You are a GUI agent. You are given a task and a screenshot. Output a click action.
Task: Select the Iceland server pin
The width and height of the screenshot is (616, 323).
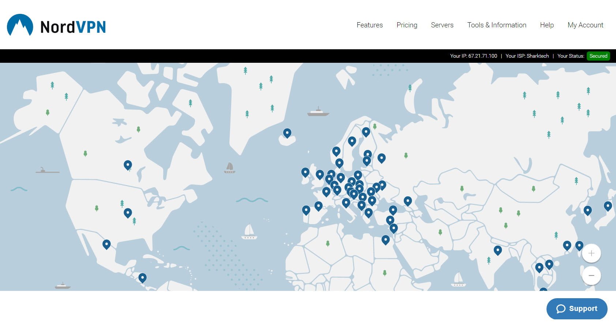287,133
